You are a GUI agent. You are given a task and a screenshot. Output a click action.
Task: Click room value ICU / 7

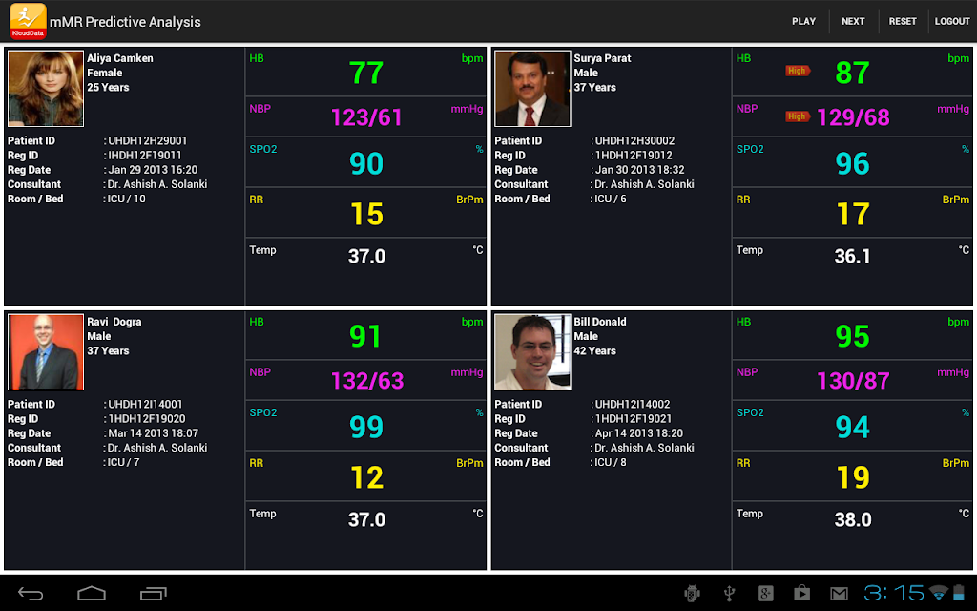pos(123,463)
